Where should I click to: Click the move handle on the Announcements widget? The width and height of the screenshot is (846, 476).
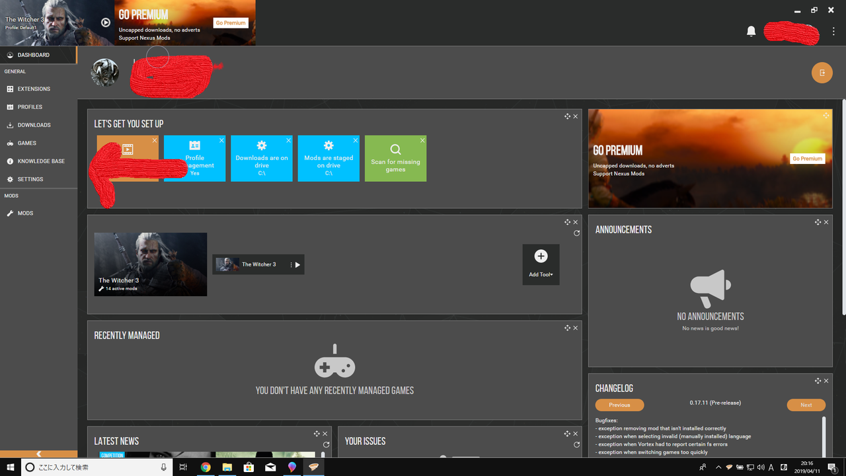tap(818, 222)
